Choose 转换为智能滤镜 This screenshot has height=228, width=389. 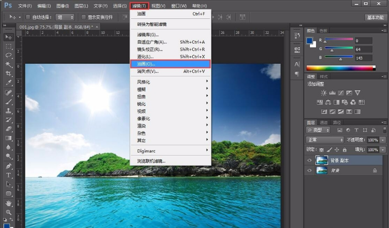[x=170, y=24]
